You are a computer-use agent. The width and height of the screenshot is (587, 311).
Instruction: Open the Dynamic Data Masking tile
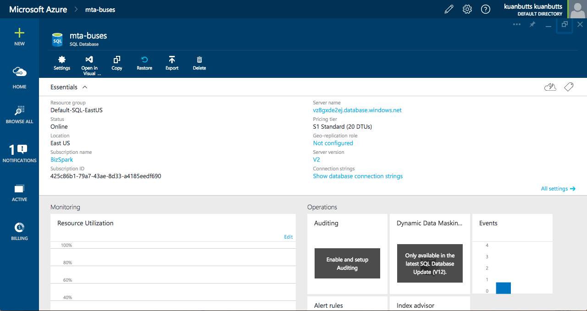(430, 255)
